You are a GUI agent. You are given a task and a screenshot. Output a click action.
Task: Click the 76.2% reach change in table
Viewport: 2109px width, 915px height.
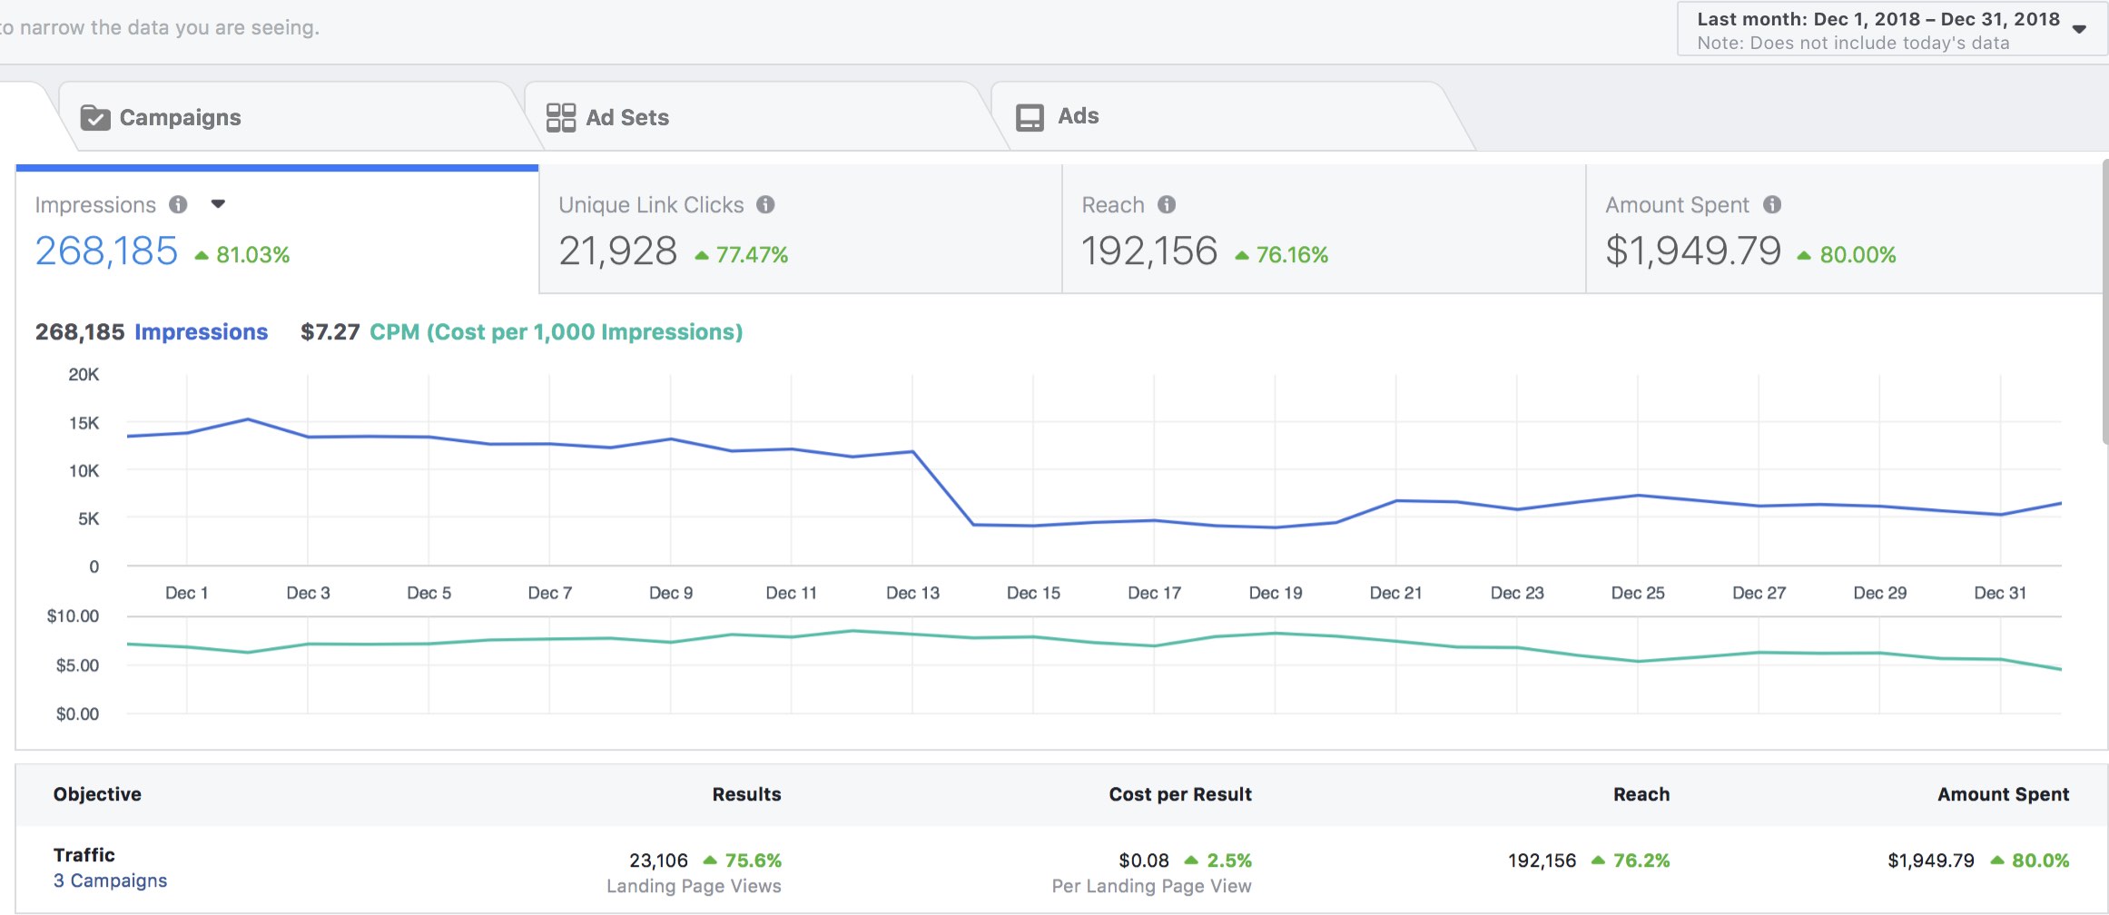click(x=1631, y=861)
